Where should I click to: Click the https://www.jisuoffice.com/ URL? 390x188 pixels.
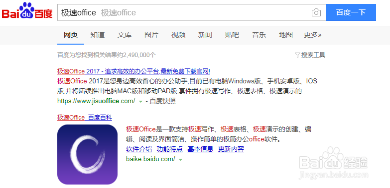(96, 101)
